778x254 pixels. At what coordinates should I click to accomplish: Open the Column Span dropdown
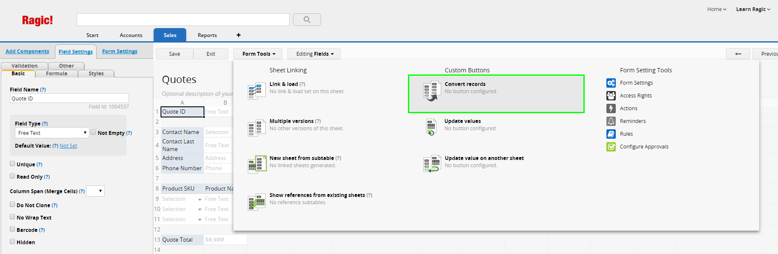tap(95, 191)
